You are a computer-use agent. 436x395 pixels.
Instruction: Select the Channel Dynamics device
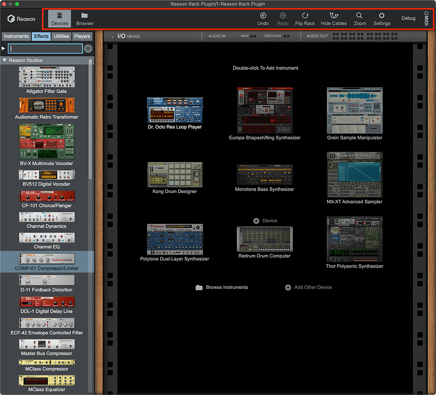click(46, 221)
